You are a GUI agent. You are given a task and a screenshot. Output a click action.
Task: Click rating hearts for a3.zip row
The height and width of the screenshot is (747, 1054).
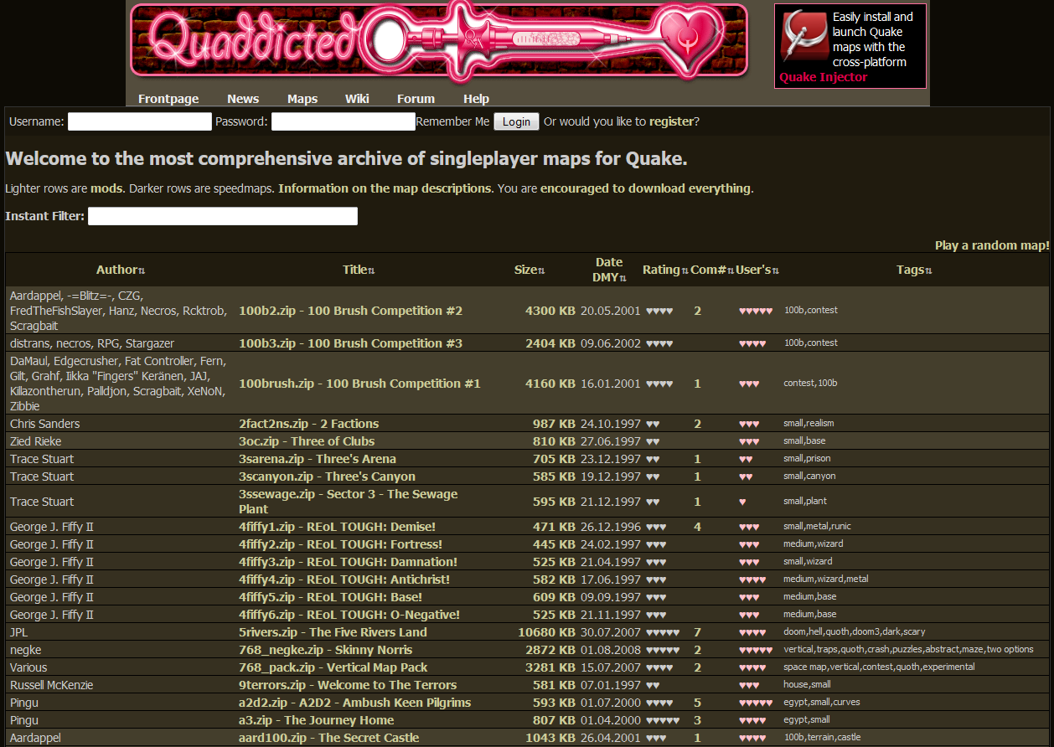pos(663,720)
